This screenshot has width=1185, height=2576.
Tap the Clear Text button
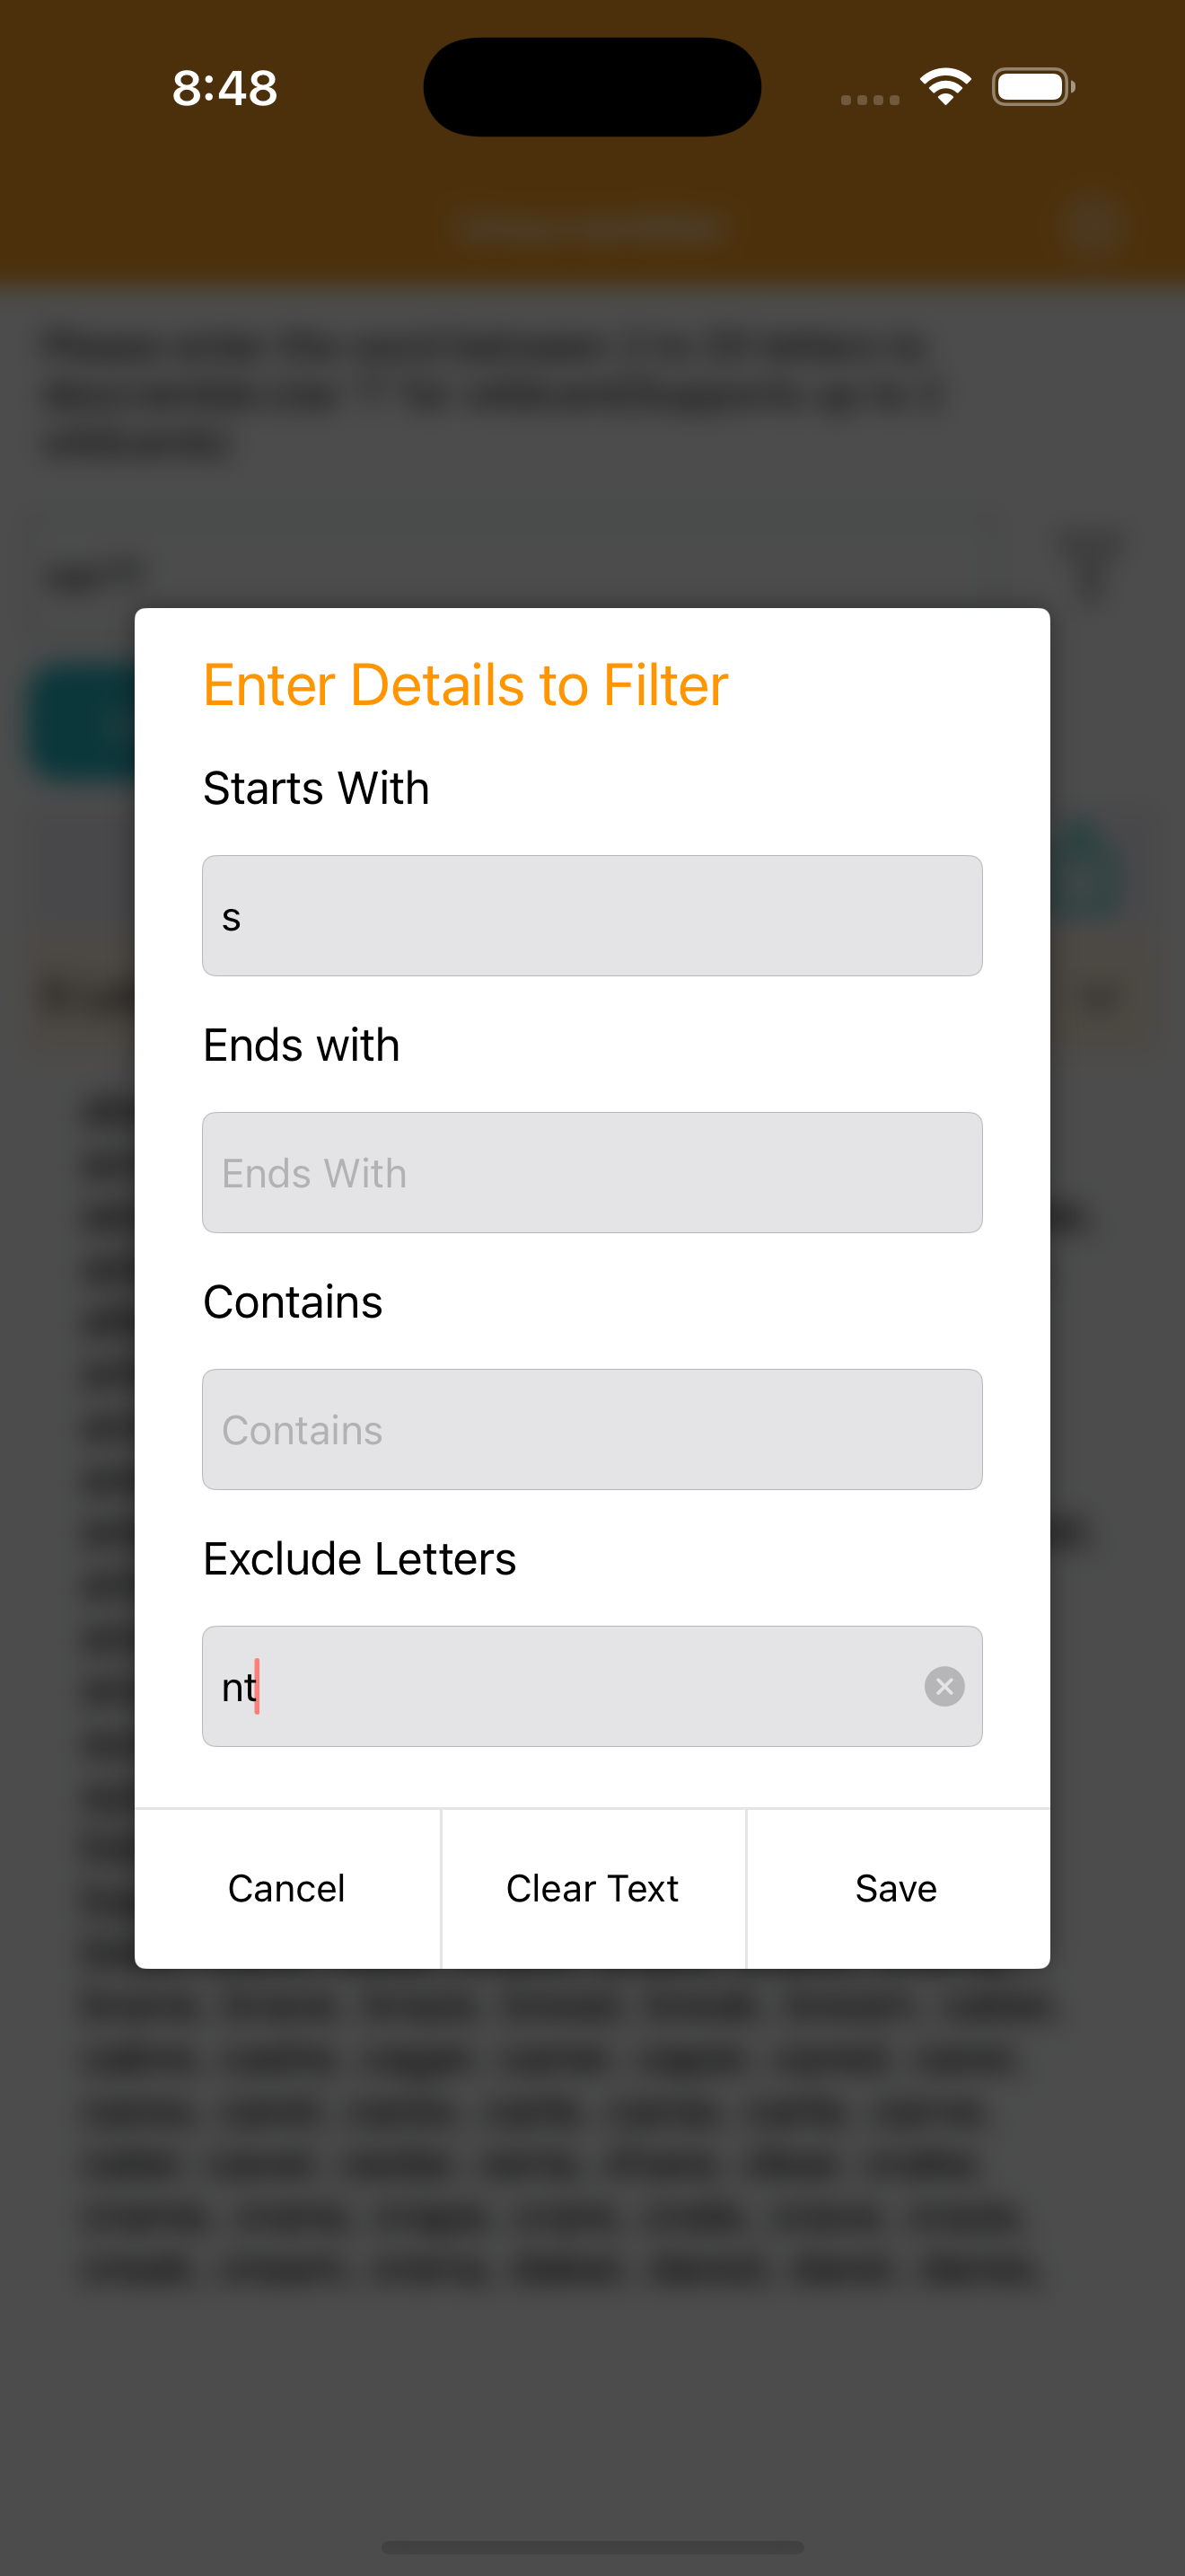pyautogui.click(x=592, y=1888)
